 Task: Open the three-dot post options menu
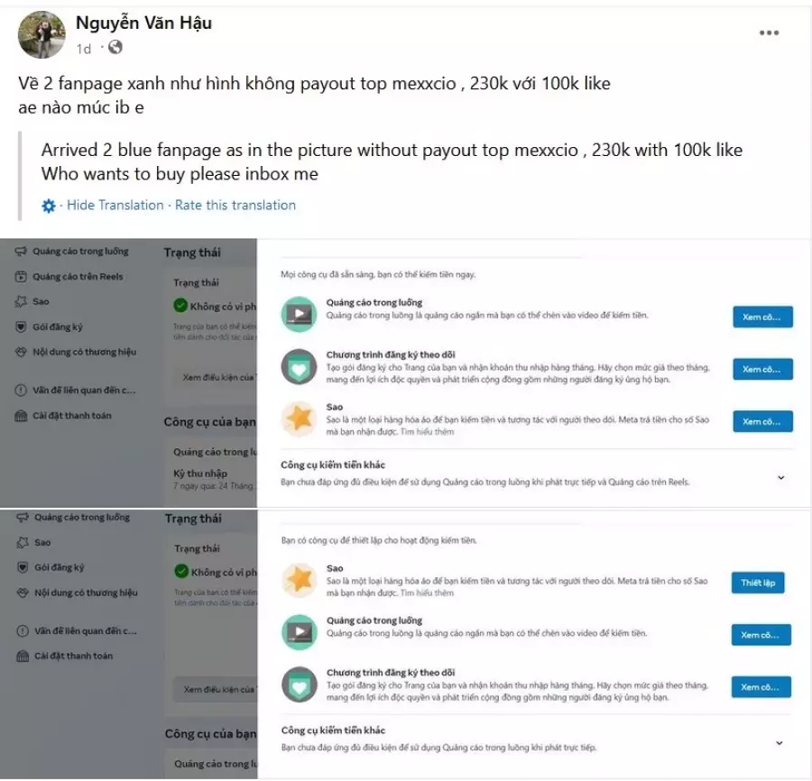click(769, 32)
